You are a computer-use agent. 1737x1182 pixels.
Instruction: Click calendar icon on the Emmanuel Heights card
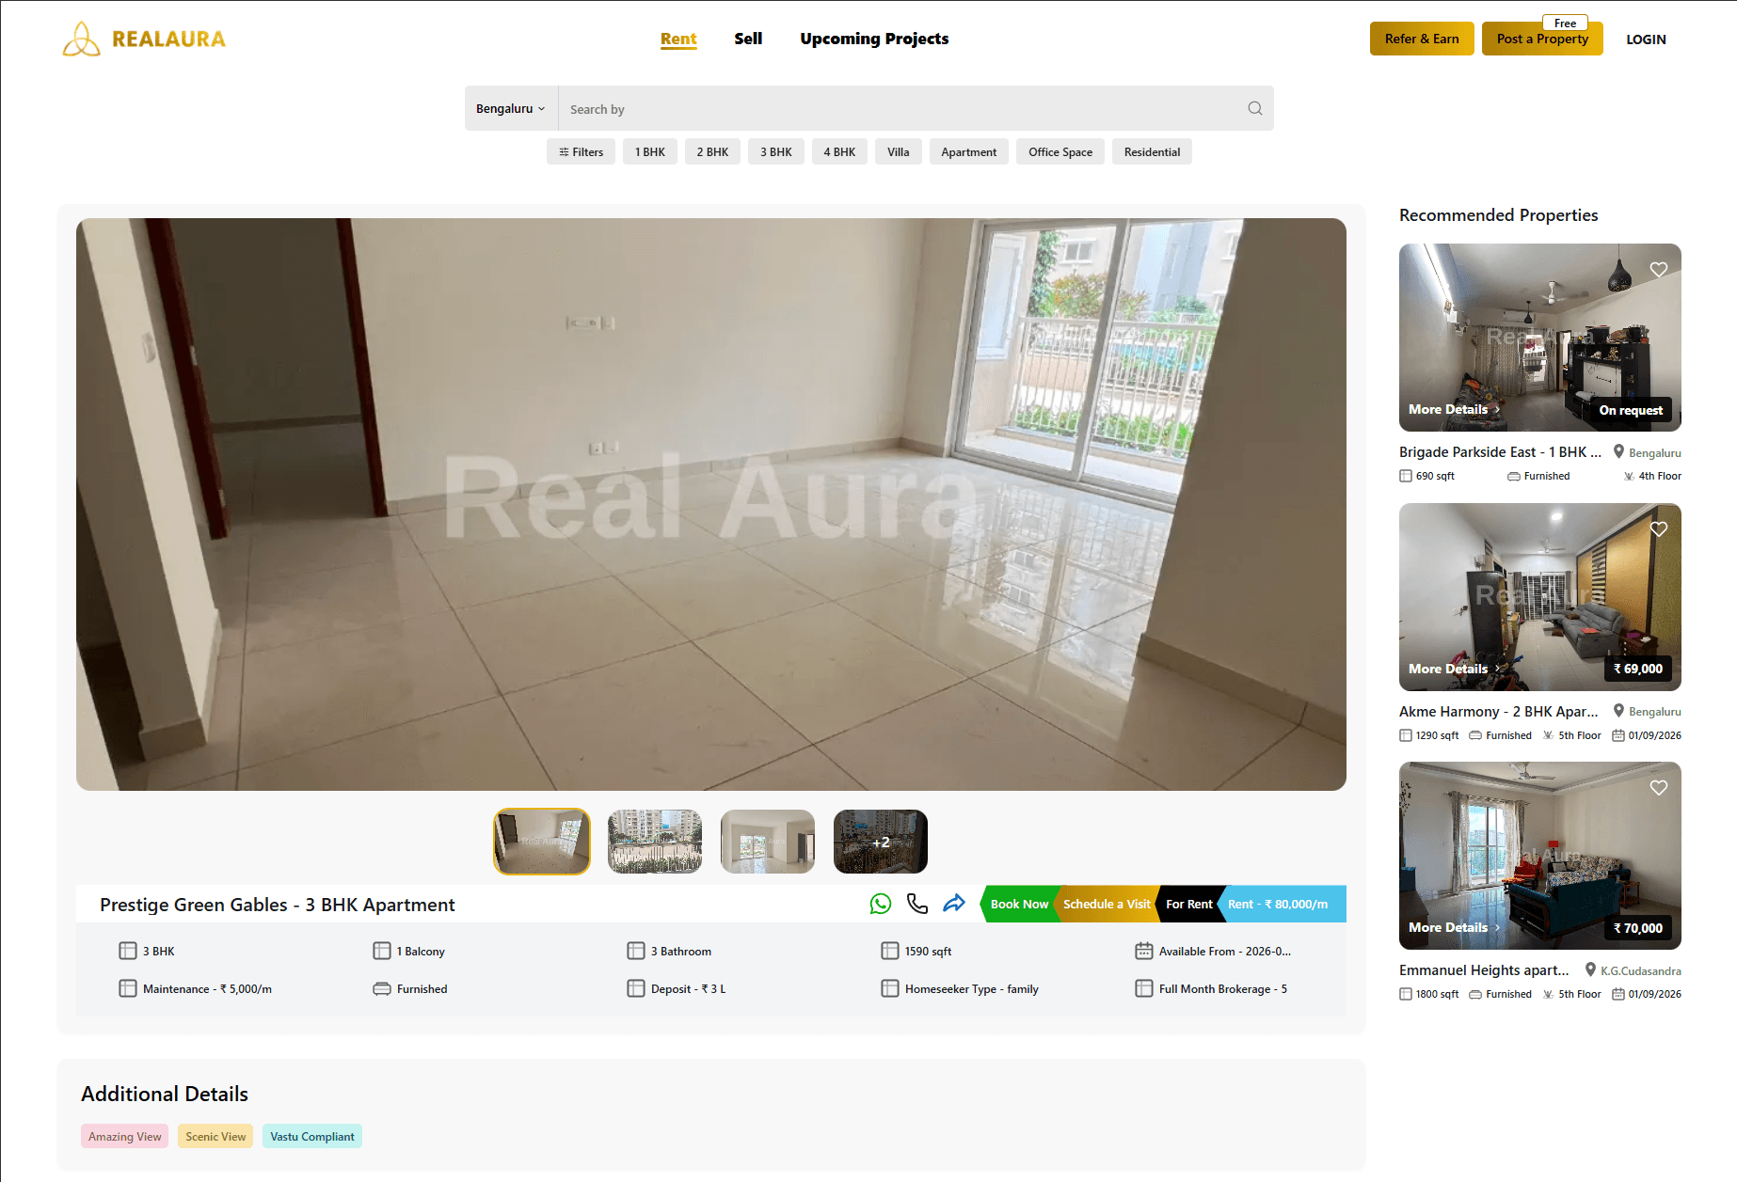(1618, 994)
